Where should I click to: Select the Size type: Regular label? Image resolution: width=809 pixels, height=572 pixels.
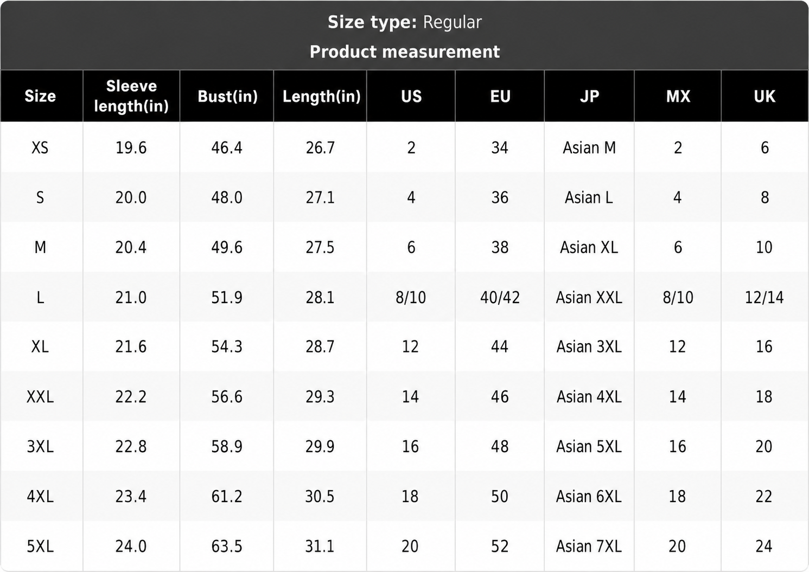405,22
